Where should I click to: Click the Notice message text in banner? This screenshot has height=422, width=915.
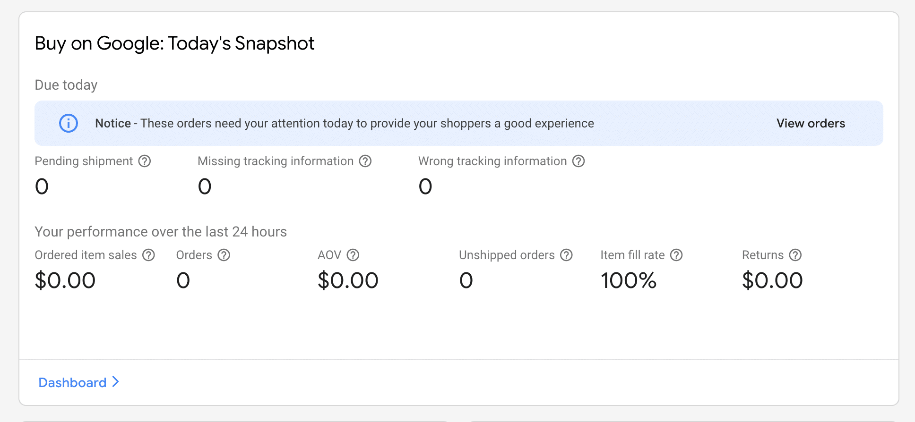pos(345,124)
